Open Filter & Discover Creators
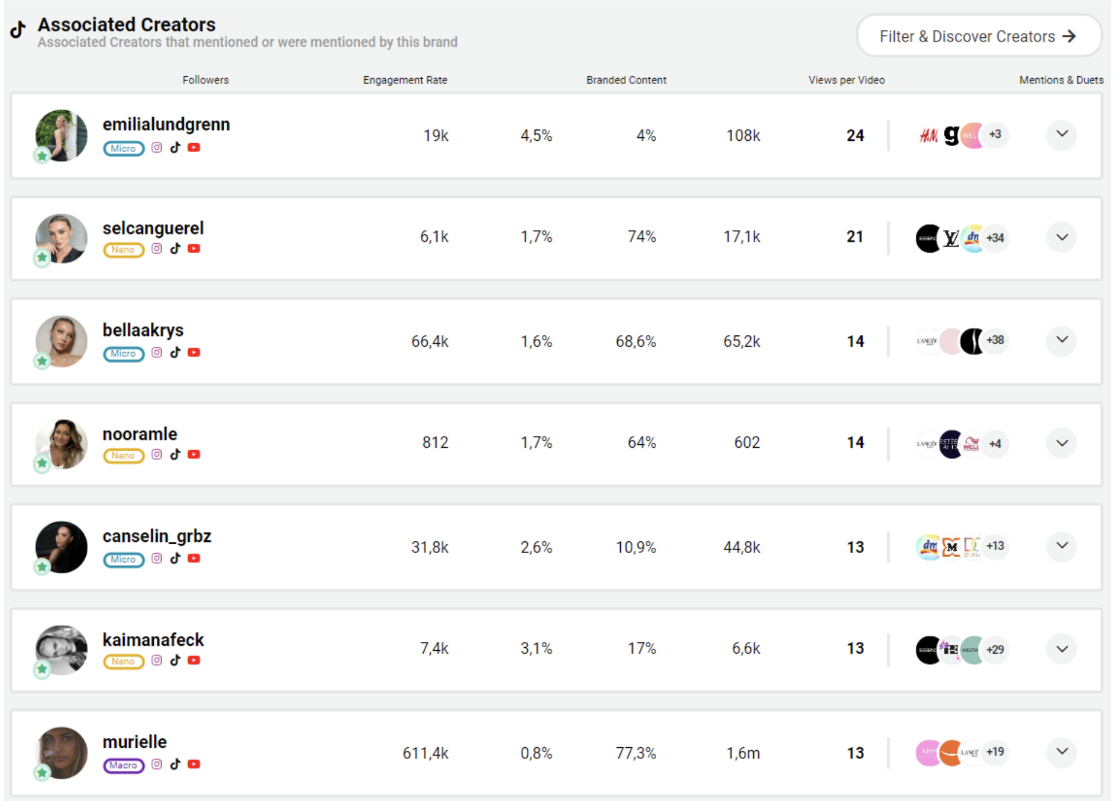 pos(978,37)
